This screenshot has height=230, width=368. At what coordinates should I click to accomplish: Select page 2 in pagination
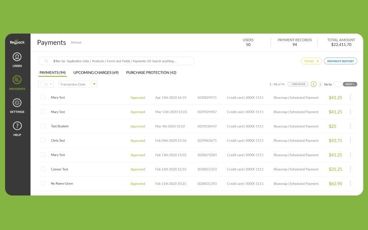point(320,84)
